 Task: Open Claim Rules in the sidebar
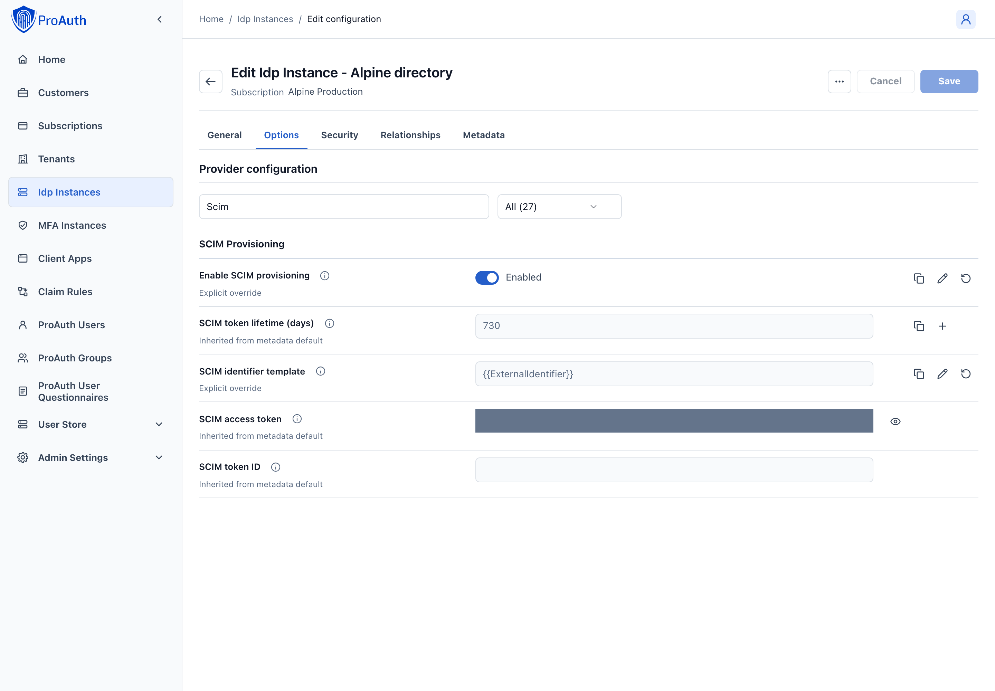pos(91,292)
